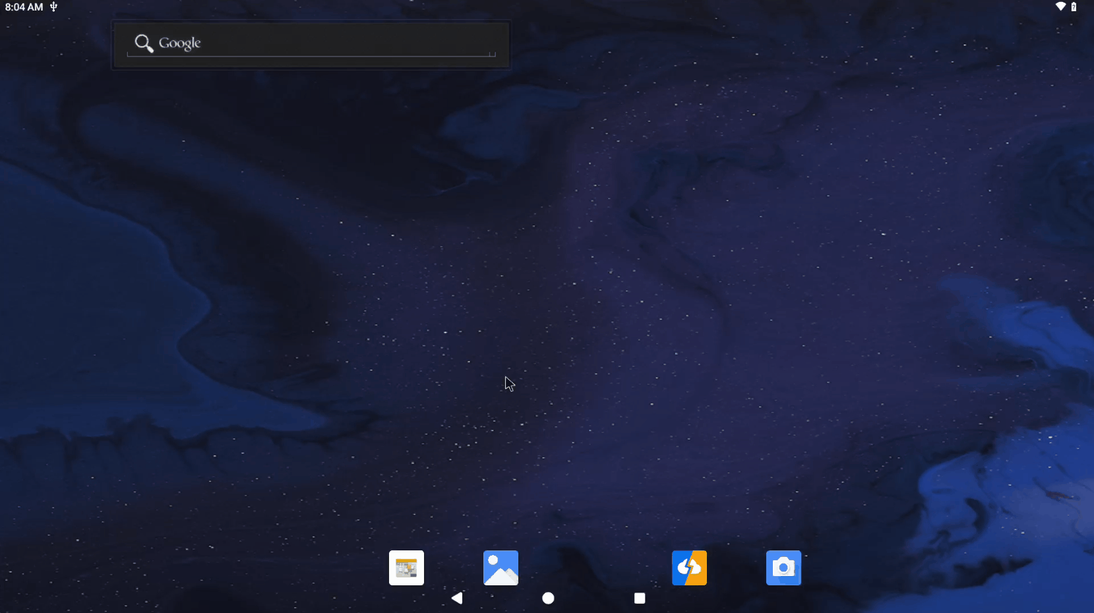Tap the Wi-Fi signal icon
Viewport: 1094px width, 613px height.
pyautogui.click(x=1062, y=7)
